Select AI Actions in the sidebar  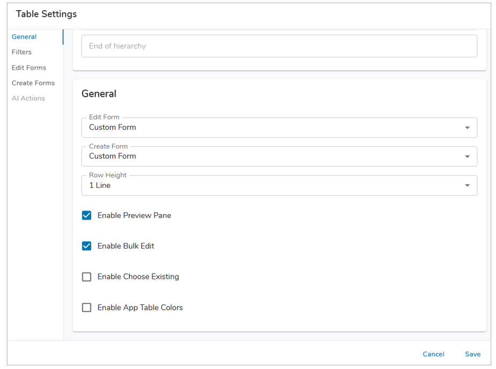28,98
